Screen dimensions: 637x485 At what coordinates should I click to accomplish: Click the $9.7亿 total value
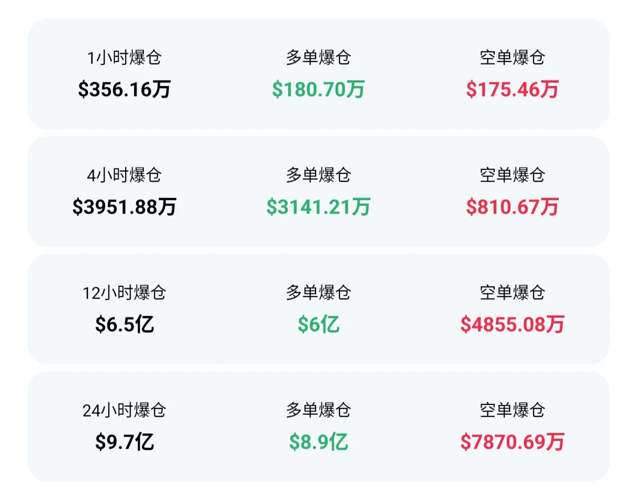pos(124,442)
